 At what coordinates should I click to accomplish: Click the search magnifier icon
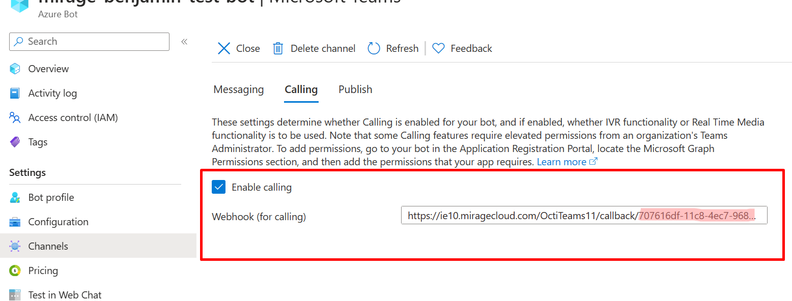pyautogui.click(x=19, y=42)
